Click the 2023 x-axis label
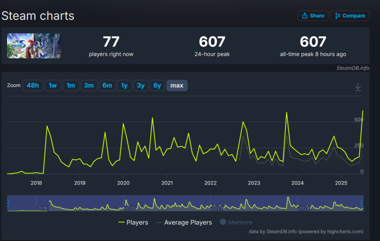This screenshot has width=380, height=241. [254, 183]
